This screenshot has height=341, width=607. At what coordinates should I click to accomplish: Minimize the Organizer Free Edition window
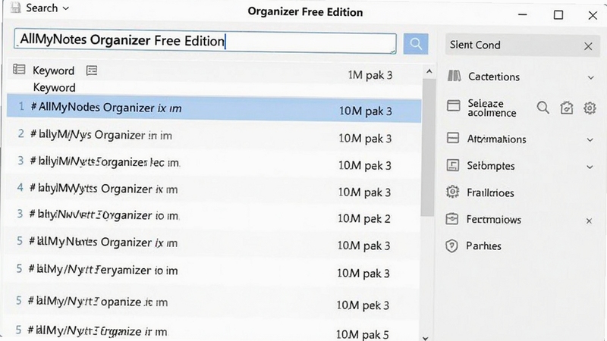[523, 14]
